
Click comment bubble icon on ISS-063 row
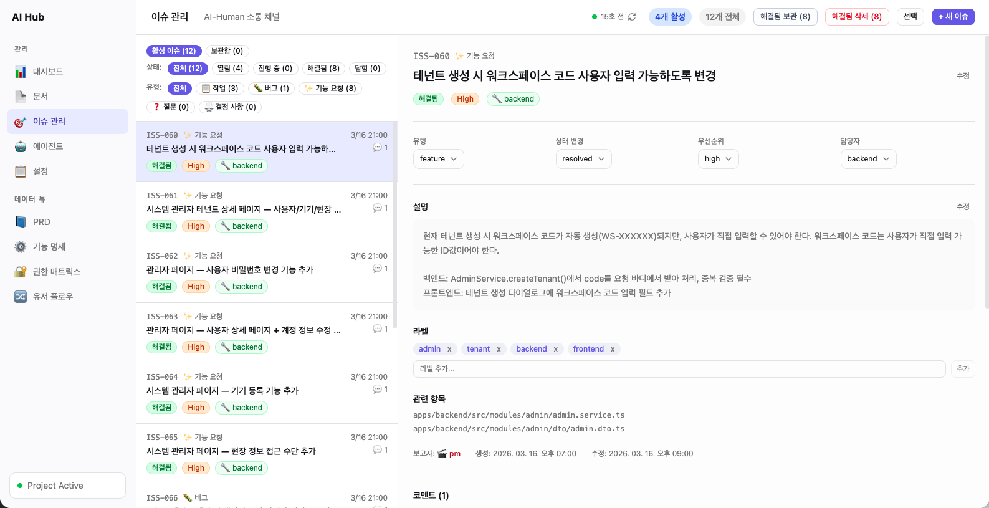click(377, 329)
